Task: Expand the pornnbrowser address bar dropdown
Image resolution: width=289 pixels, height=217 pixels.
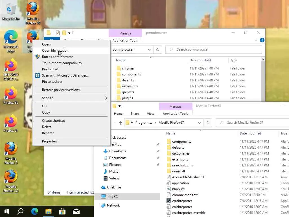Action: coord(149,50)
